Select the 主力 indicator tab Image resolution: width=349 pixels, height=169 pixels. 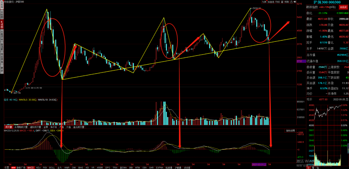point(59,167)
